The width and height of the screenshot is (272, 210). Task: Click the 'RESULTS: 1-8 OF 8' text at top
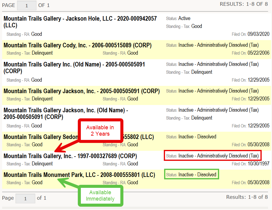point(244,4)
